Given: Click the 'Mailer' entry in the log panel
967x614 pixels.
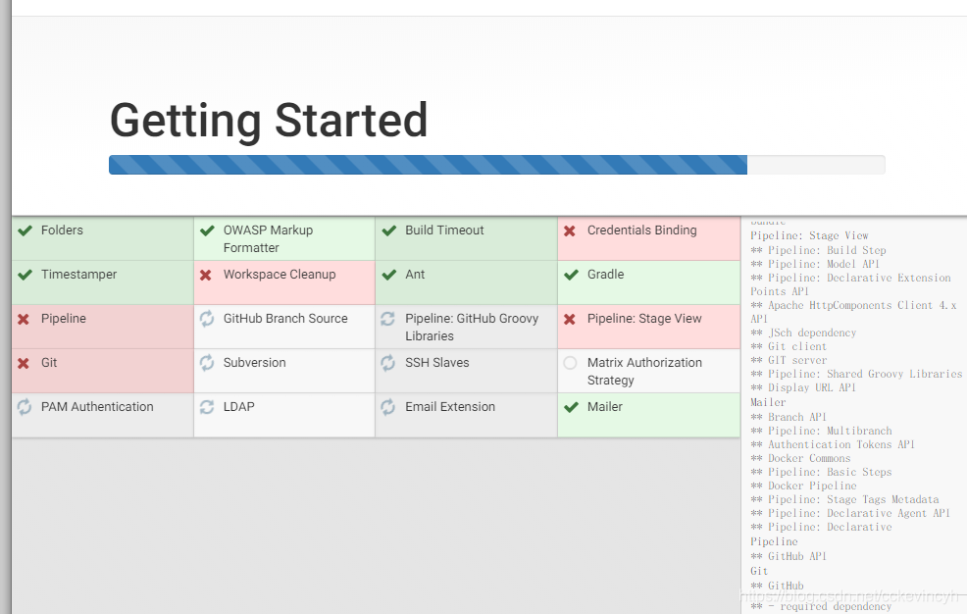Looking at the screenshot, I should (x=768, y=402).
